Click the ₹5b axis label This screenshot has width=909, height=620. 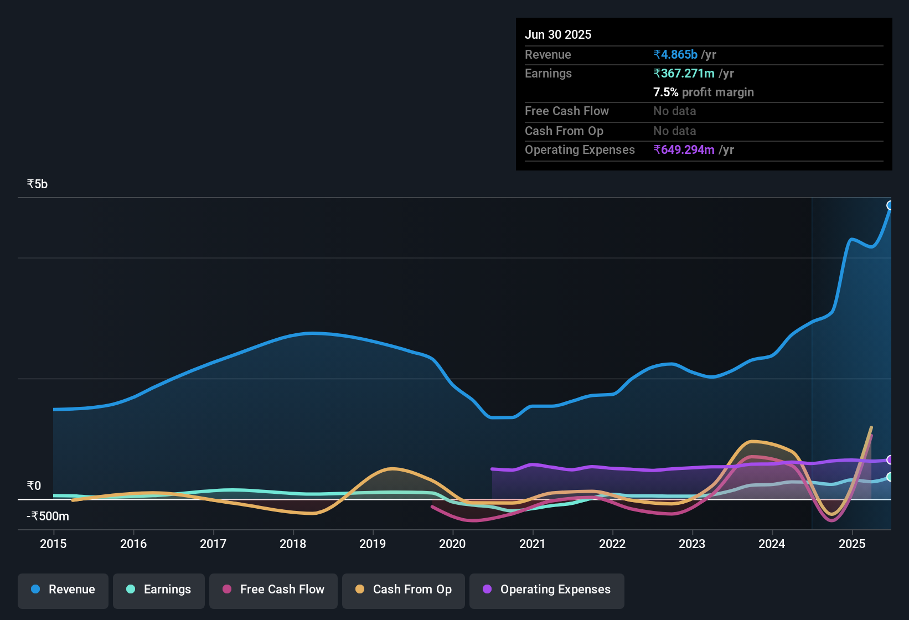36,183
